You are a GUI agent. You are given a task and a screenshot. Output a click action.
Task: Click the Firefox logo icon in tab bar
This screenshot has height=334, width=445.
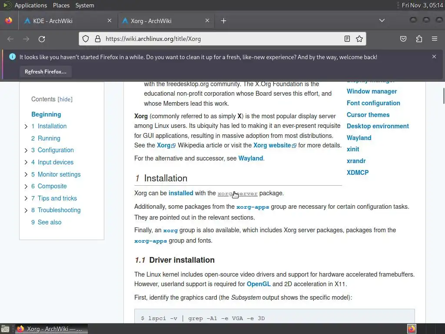coord(9,20)
